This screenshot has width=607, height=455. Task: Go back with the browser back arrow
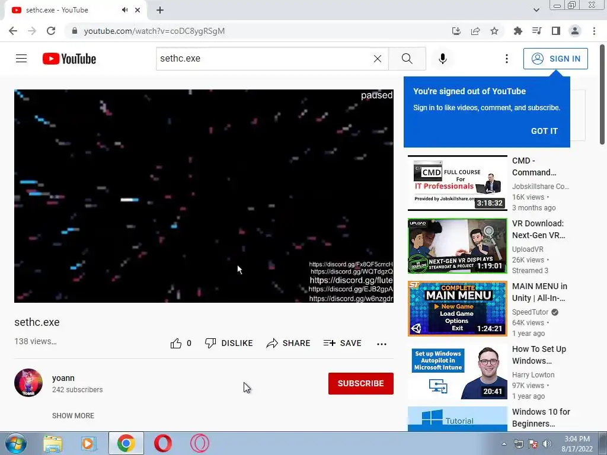[x=13, y=31]
